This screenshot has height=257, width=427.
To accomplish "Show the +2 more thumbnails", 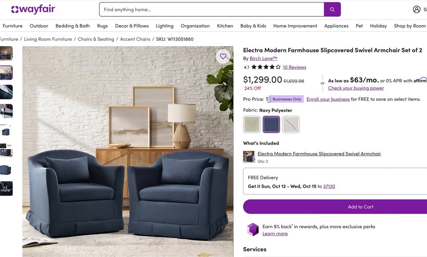I will click(6, 189).
